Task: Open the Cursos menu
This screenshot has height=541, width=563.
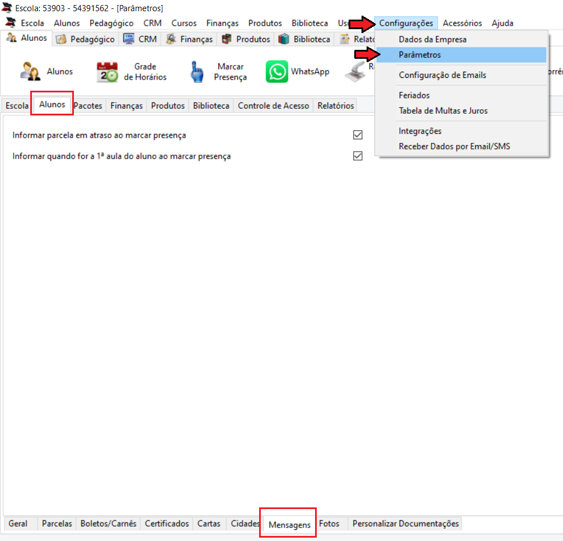Action: pyautogui.click(x=184, y=23)
